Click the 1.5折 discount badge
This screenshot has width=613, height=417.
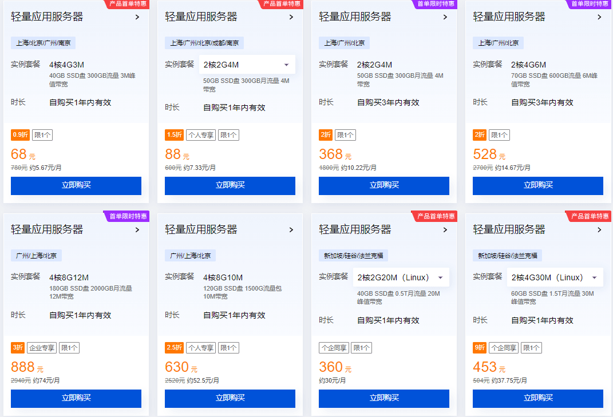tap(175, 135)
